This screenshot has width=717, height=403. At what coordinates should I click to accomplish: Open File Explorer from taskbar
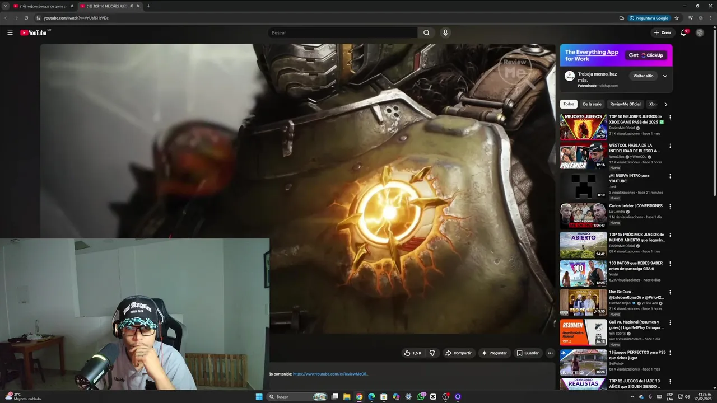pos(347,397)
